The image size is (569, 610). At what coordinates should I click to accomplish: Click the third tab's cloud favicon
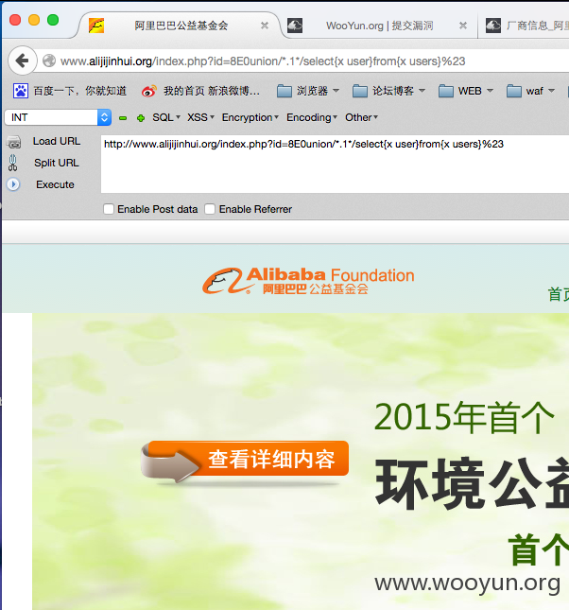(x=493, y=26)
